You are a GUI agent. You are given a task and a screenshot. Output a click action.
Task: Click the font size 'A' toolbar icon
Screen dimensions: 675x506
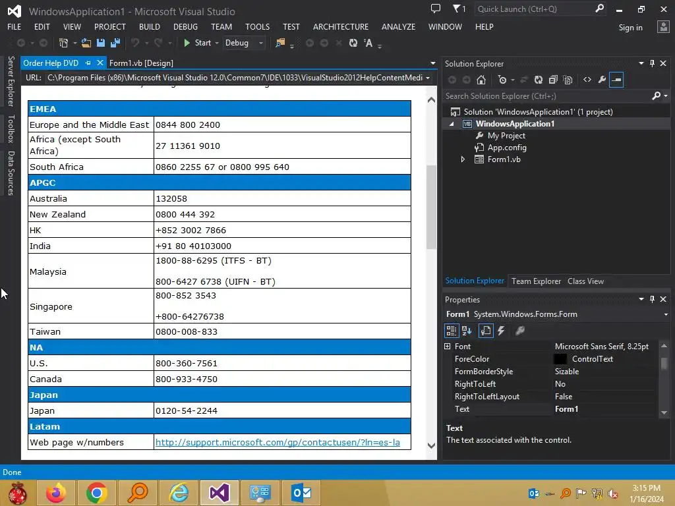tap(368, 43)
